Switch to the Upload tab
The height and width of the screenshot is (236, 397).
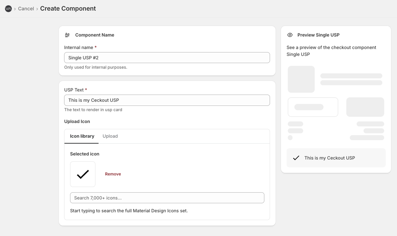pos(110,136)
